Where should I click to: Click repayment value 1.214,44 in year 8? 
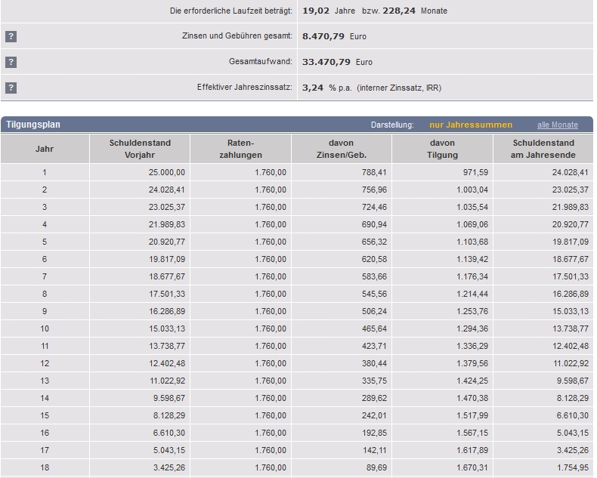(472, 294)
